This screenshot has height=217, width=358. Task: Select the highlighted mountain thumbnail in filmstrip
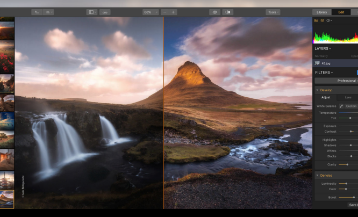(x=7, y=199)
